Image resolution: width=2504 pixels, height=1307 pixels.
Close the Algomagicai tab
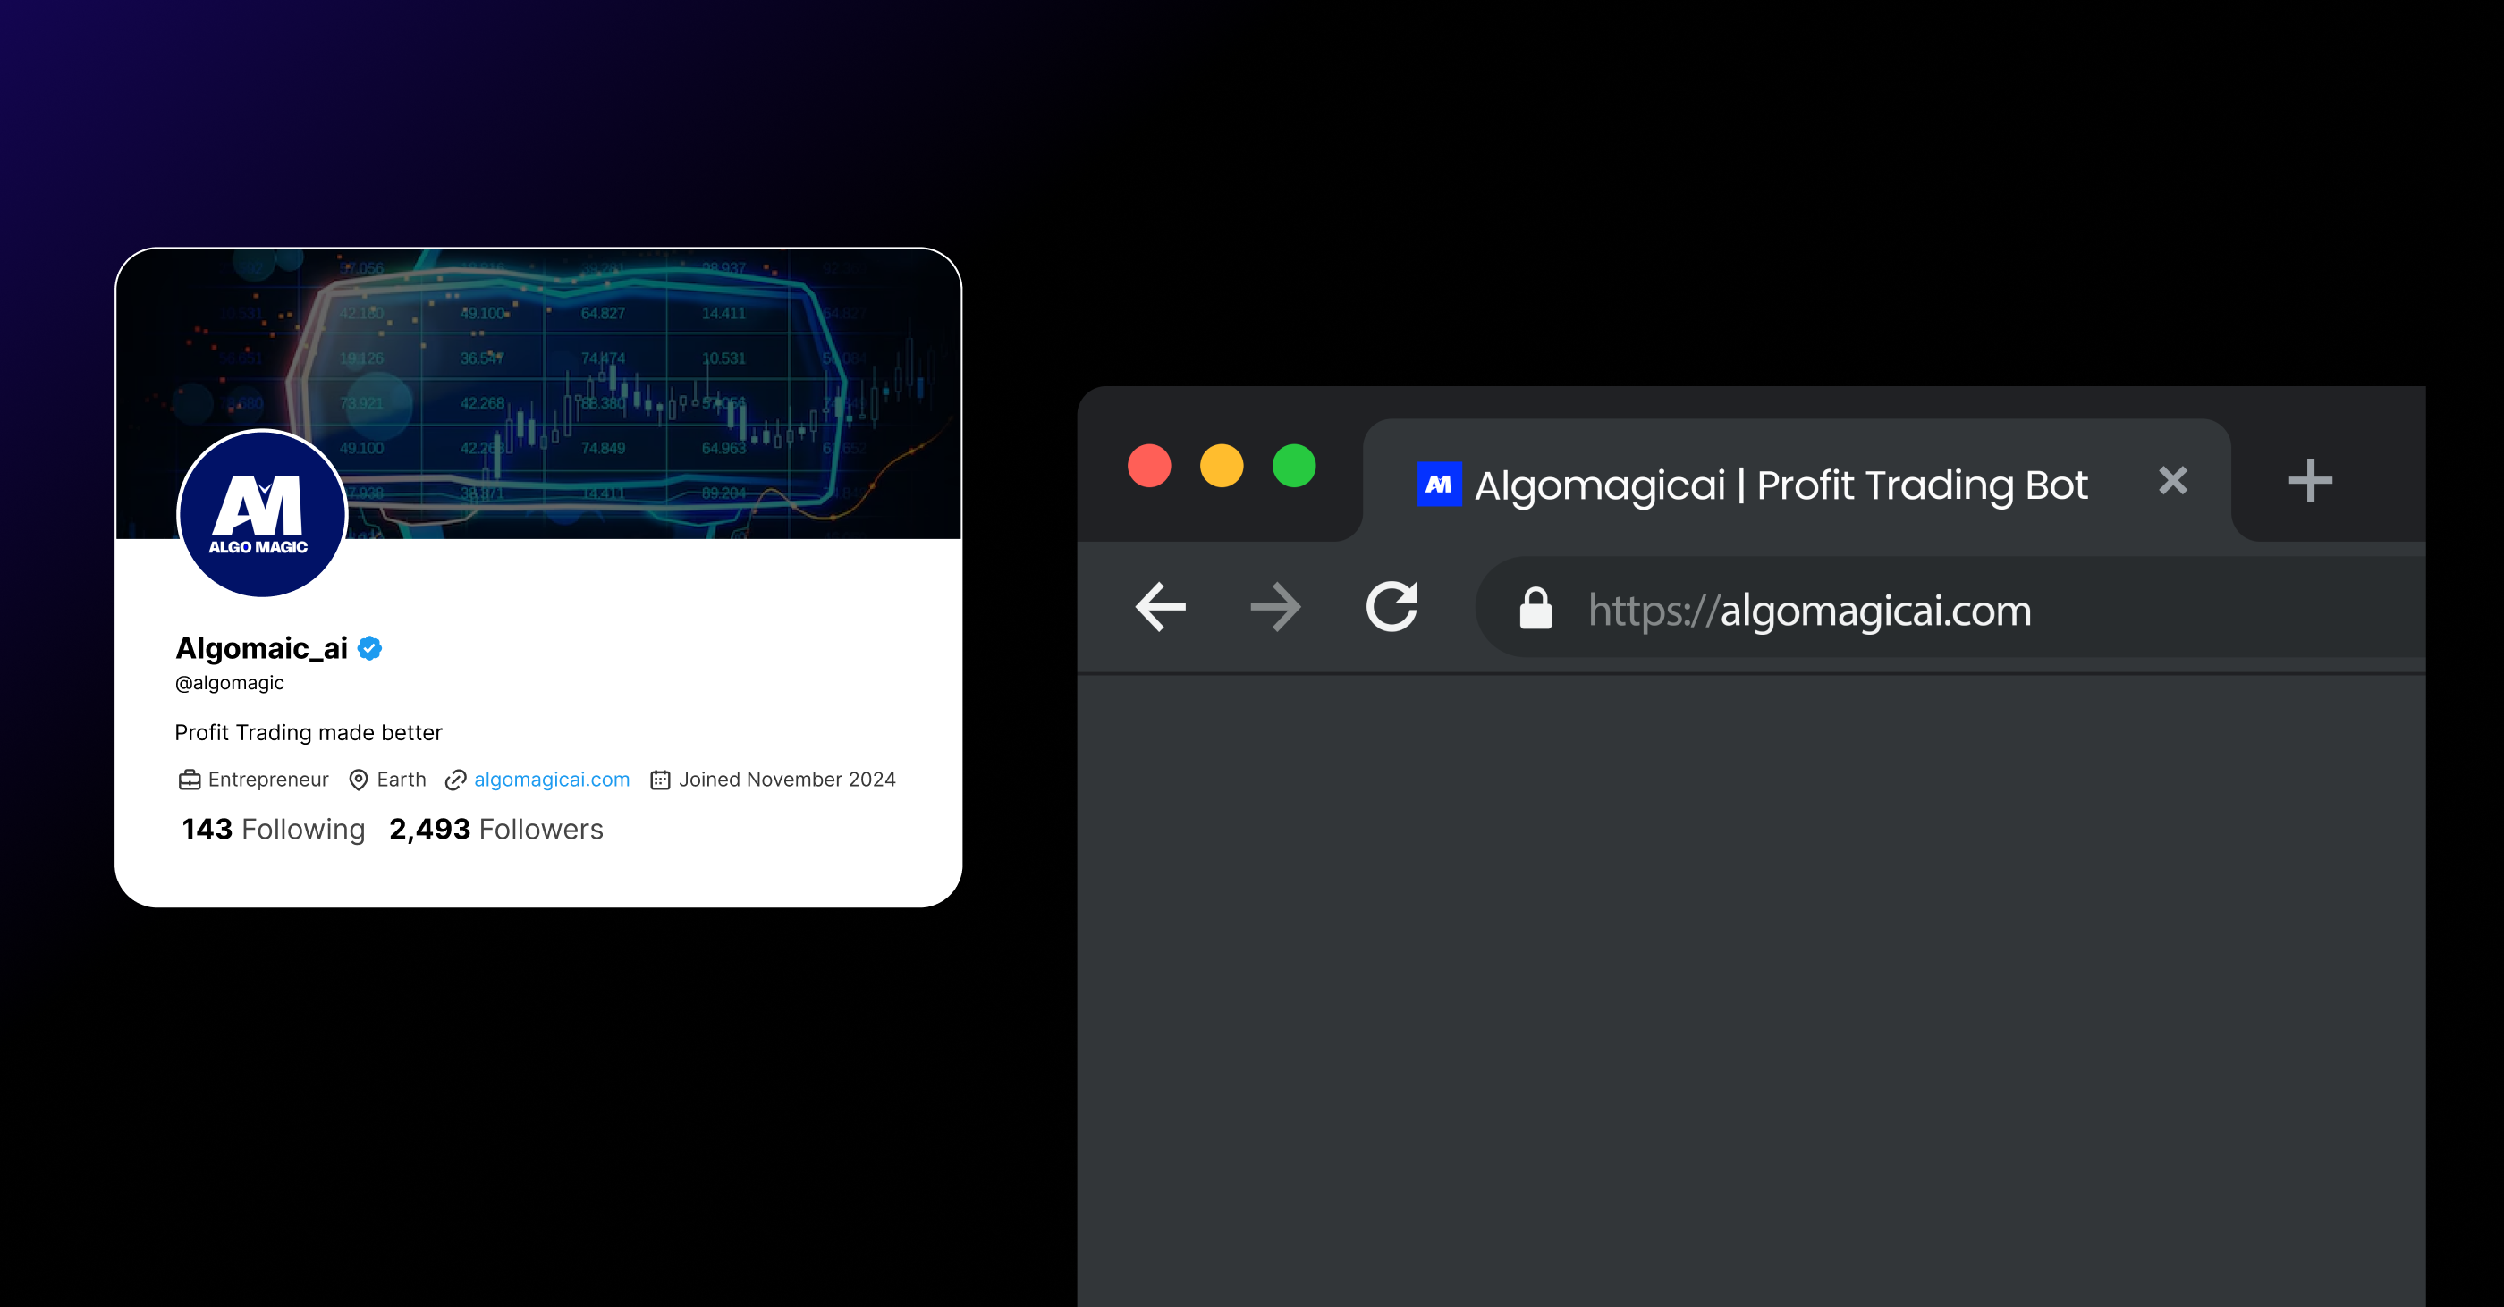[2172, 481]
